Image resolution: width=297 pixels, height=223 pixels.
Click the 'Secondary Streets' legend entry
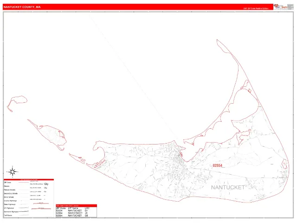click(x=11, y=194)
